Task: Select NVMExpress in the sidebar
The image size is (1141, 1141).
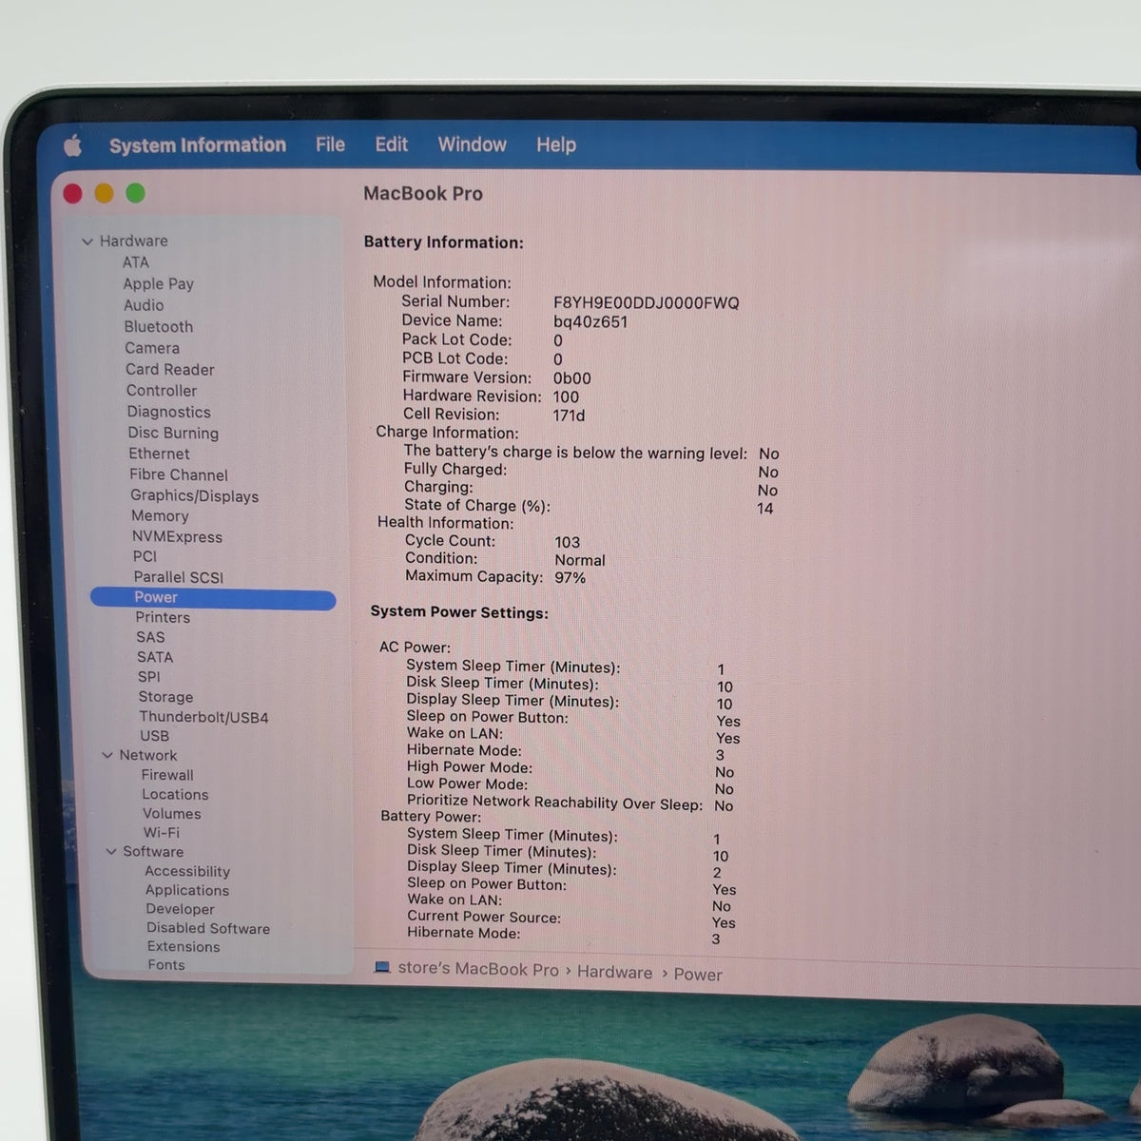Action: coord(177,536)
